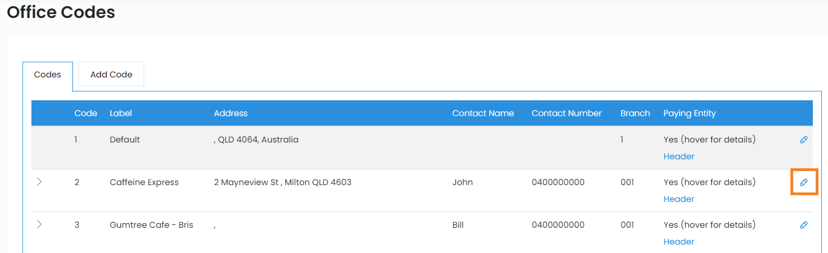Click the Caffeine Express label cell
Image resolution: width=828 pixels, height=253 pixels.
(144, 182)
